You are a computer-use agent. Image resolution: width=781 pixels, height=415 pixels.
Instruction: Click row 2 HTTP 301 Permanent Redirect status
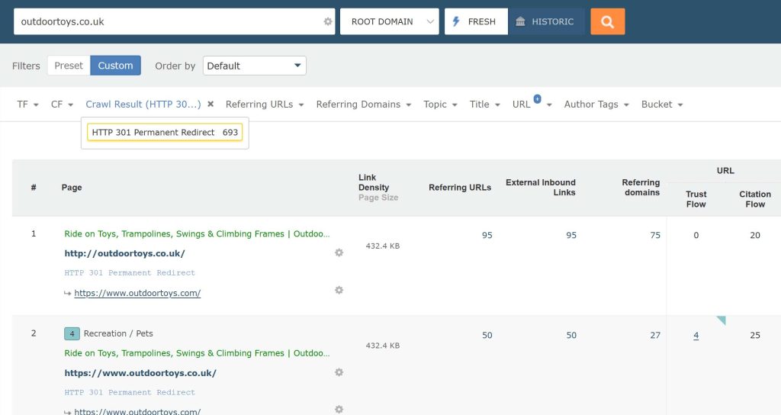pyautogui.click(x=130, y=392)
